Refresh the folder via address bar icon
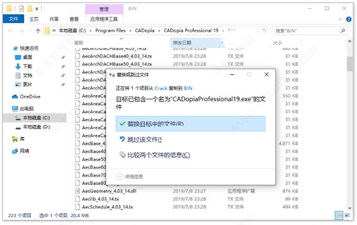 click(x=264, y=30)
